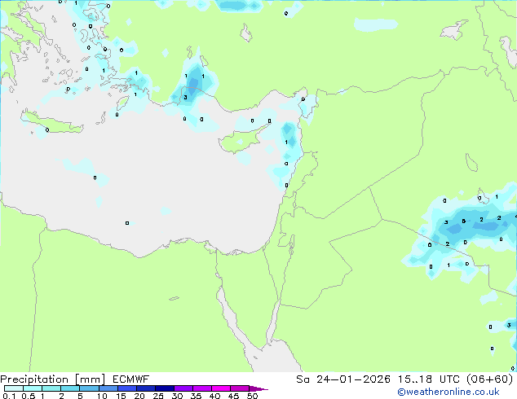Select the 30–35 mm purple legend swatch

(183, 388)
